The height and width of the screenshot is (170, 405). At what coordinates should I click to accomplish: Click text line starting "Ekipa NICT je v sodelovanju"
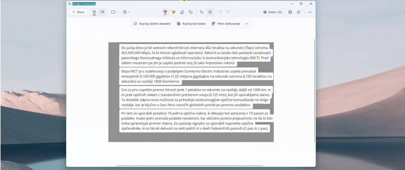(189, 71)
